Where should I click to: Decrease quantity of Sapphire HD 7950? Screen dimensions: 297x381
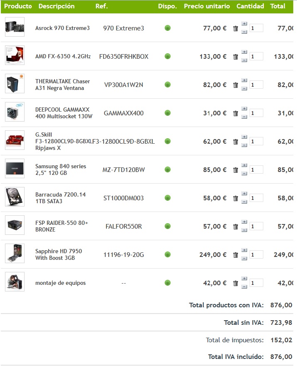(x=244, y=258)
